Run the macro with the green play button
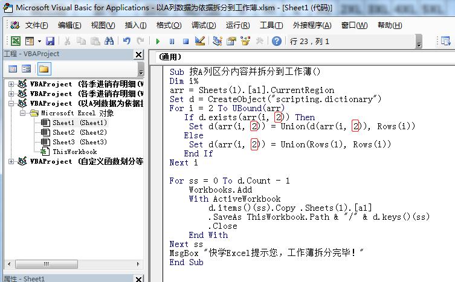The height and width of the screenshot is (282, 455). pyautogui.click(x=158, y=41)
